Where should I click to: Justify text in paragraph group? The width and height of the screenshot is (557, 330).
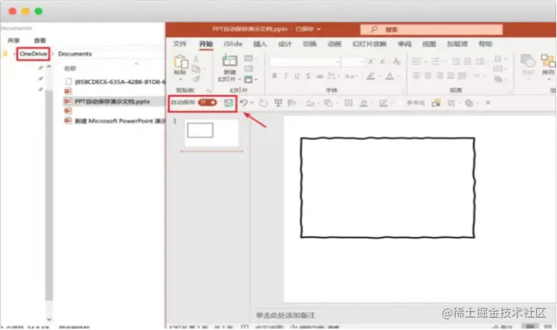[451, 75]
